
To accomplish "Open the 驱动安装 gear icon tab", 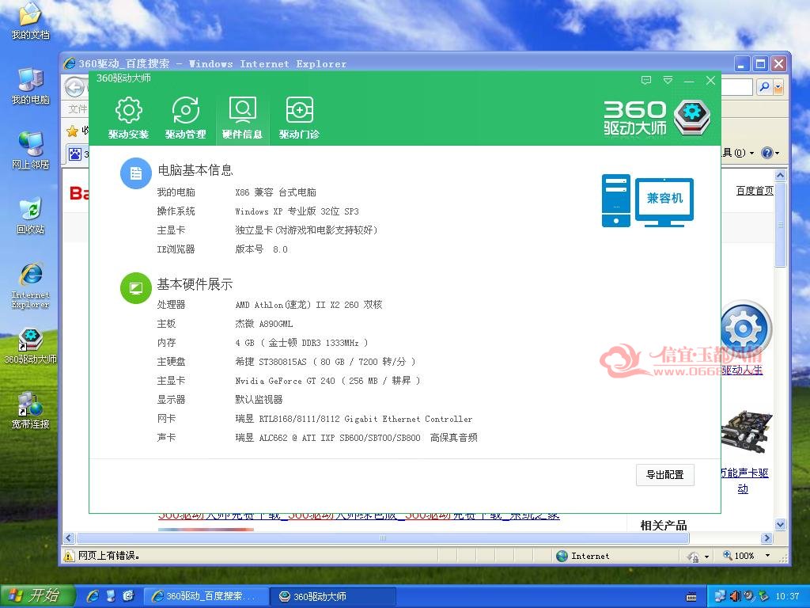I will (128, 119).
